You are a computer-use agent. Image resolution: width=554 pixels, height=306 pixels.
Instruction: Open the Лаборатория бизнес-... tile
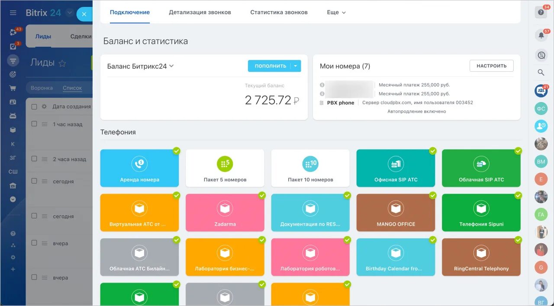pyautogui.click(x=225, y=257)
